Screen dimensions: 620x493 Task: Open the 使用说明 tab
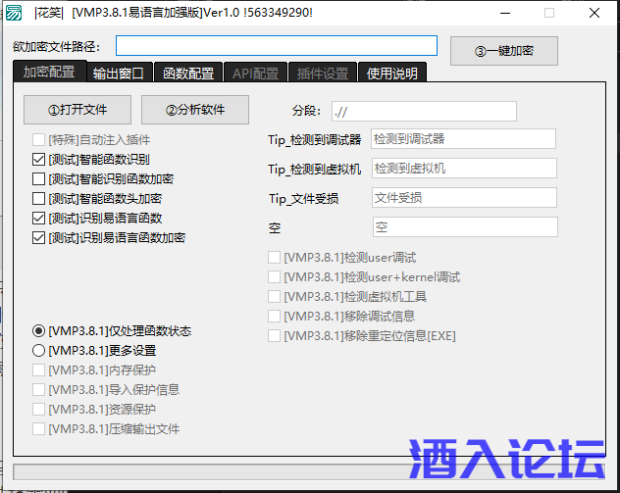(391, 74)
